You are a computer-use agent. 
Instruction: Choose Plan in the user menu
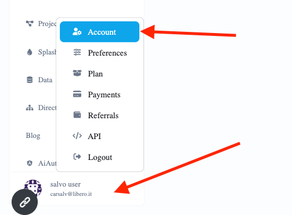click(x=99, y=74)
